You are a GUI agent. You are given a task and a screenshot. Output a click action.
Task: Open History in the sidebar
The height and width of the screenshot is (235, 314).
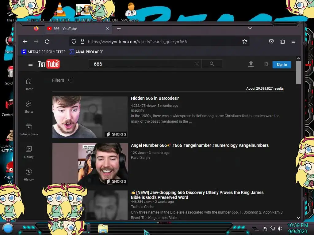tap(29, 175)
